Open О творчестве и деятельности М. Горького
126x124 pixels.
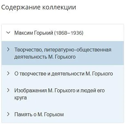(64, 74)
